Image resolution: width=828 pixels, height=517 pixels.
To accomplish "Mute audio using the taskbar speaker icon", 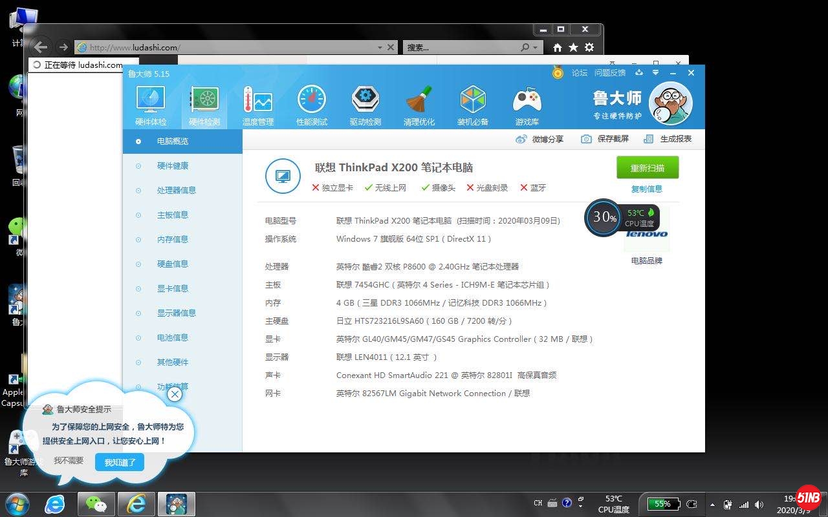I will [759, 504].
